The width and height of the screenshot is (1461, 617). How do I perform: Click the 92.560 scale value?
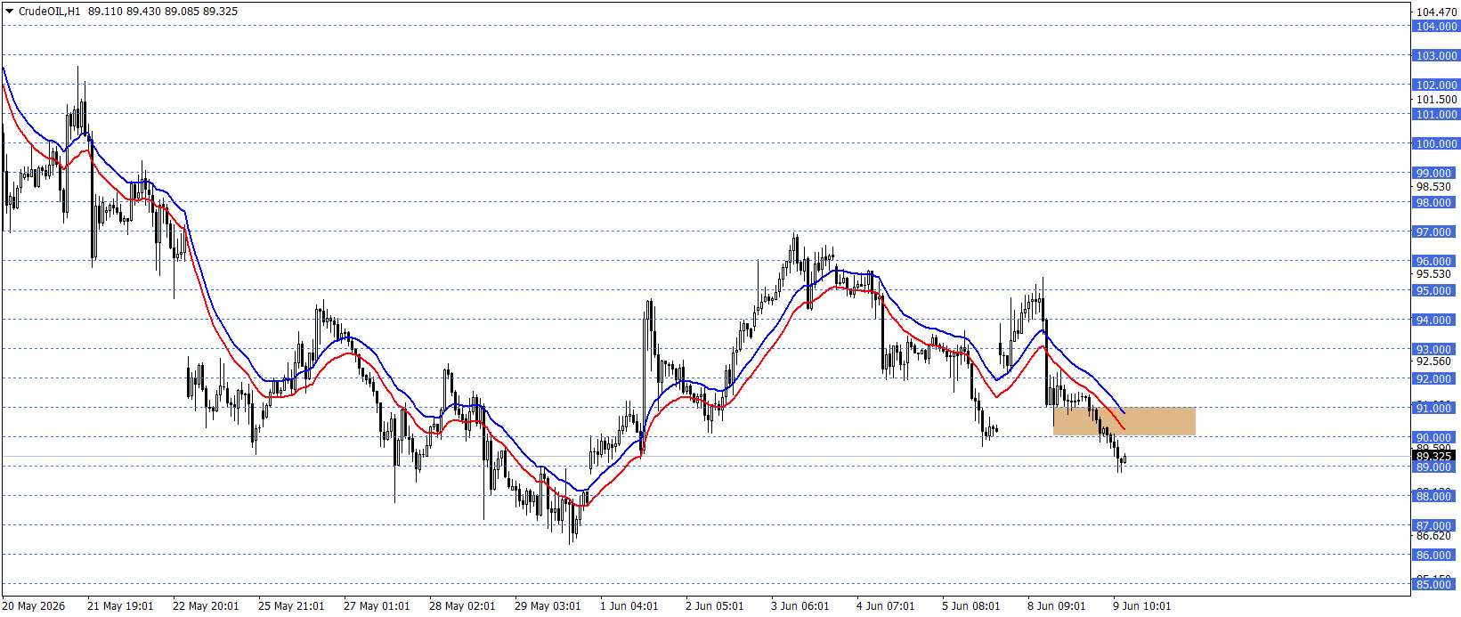[x=1433, y=361]
